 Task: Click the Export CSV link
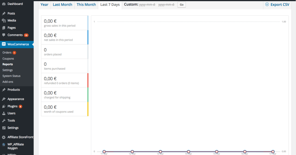277,5
